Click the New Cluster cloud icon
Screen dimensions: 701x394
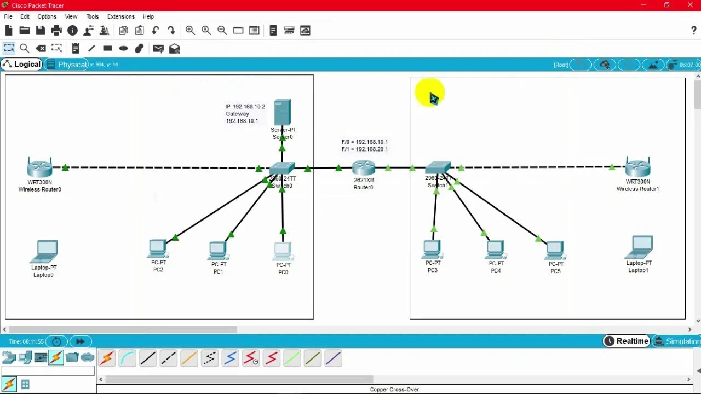(x=605, y=65)
